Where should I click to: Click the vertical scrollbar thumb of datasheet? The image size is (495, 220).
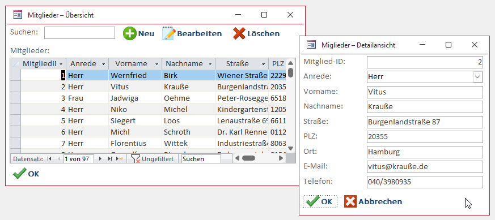pos(290,73)
